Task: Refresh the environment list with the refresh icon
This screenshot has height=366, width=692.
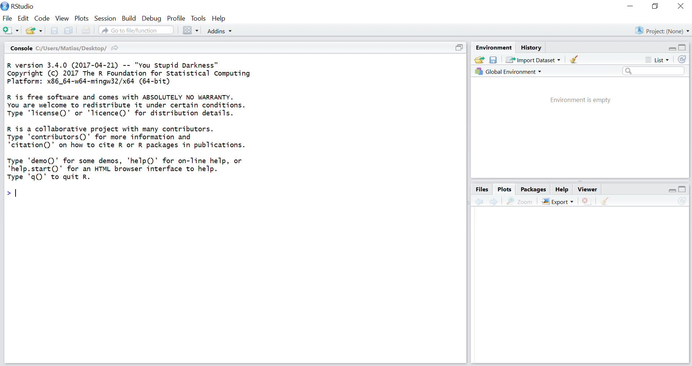Action: (682, 59)
